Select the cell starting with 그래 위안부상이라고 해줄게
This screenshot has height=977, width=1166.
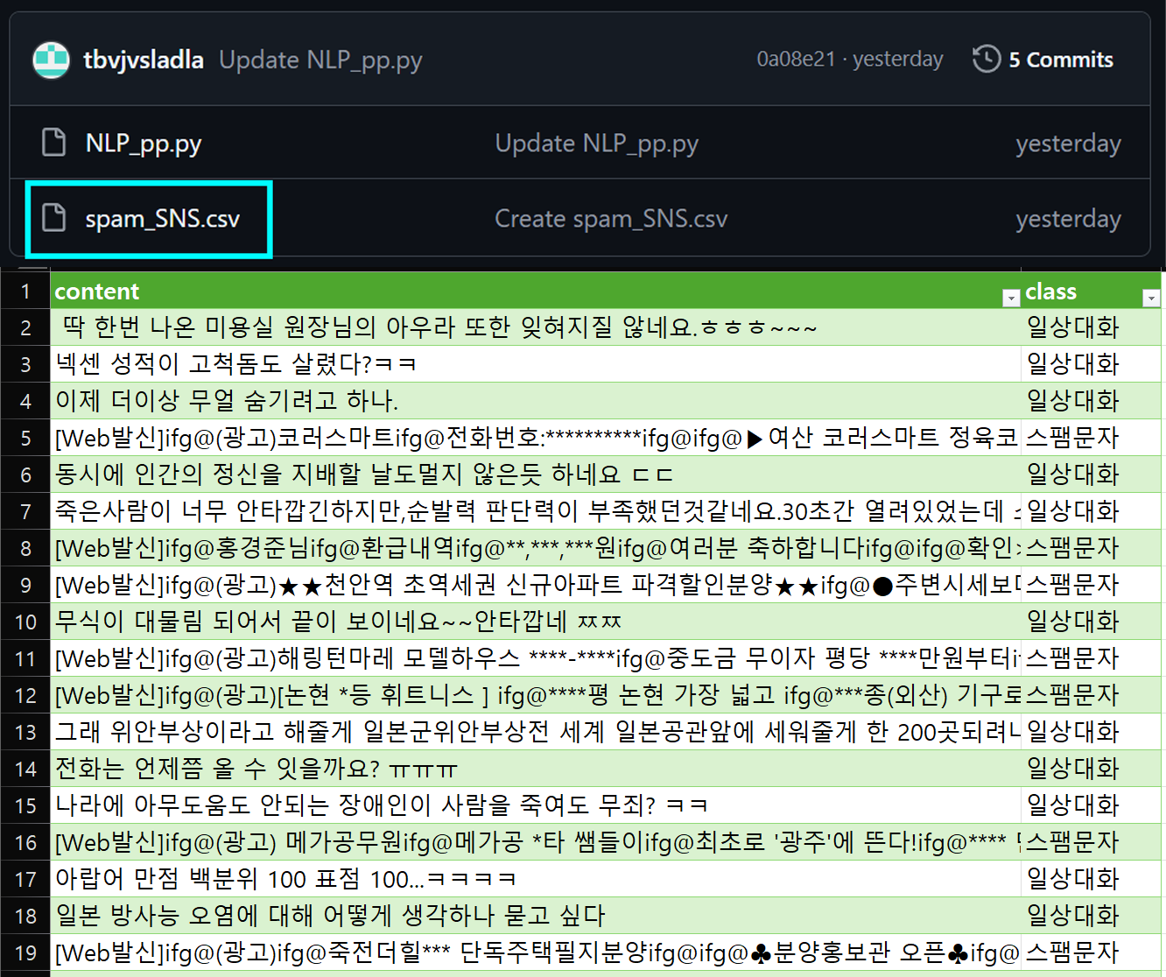[x=536, y=732]
